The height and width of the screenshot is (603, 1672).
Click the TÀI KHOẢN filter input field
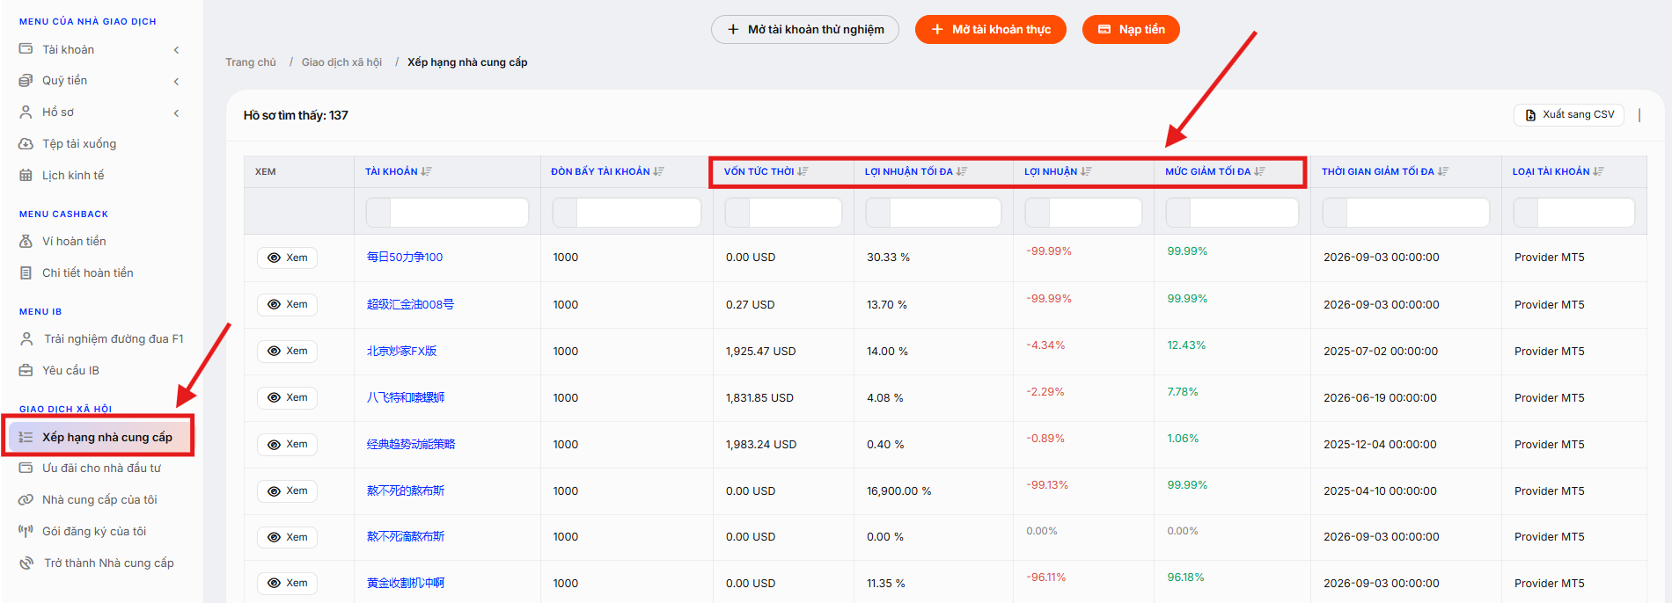point(447,212)
